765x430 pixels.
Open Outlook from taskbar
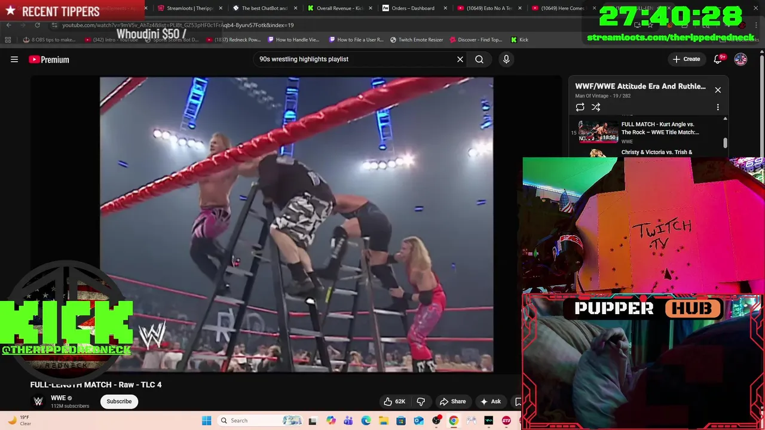[418, 420]
